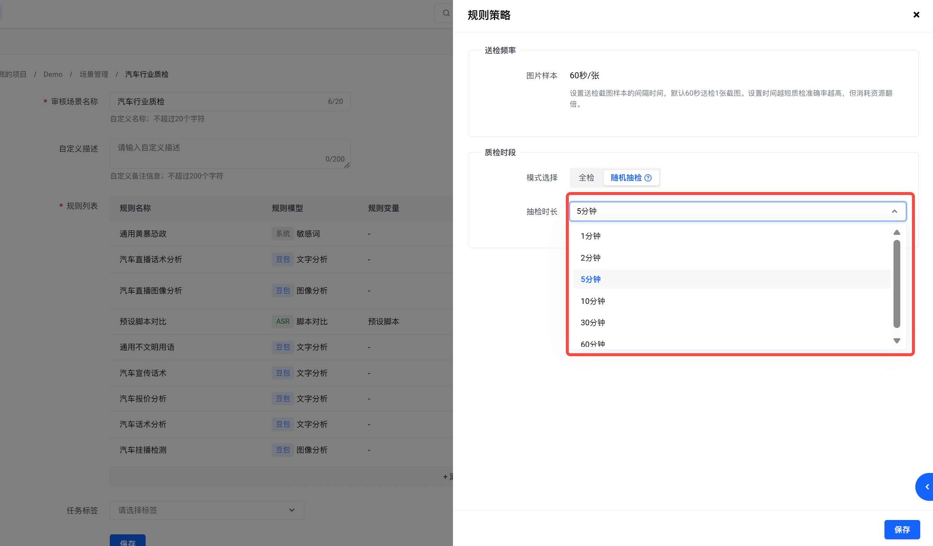Image resolution: width=933 pixels, height=546 pixels.
Task: Click the bottom-left 保存 button of the form
Action: [x=128, y=541]
